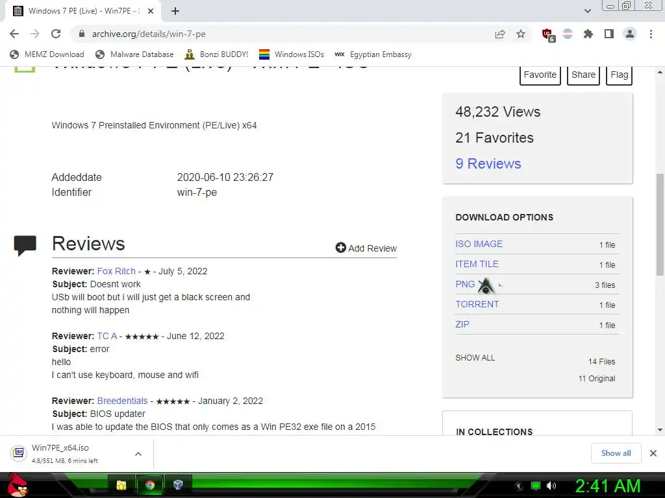The width and height of the screenshot is (665, 498).
Task: Open reviewer TC A profile link
Action: (x=107, y=336)
